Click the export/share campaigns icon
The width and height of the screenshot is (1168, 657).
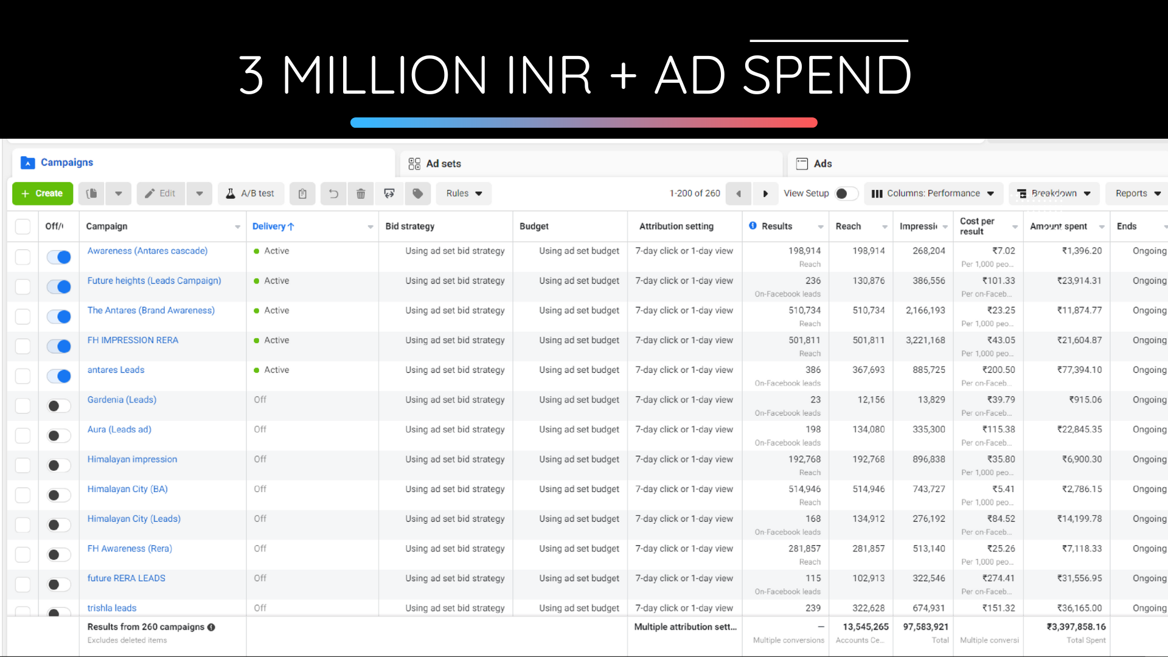389,193
